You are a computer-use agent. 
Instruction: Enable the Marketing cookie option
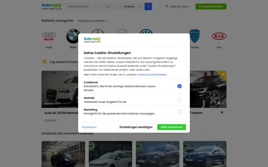(179, 112)
